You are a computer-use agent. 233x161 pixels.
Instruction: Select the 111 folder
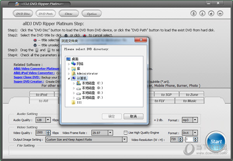77,102
